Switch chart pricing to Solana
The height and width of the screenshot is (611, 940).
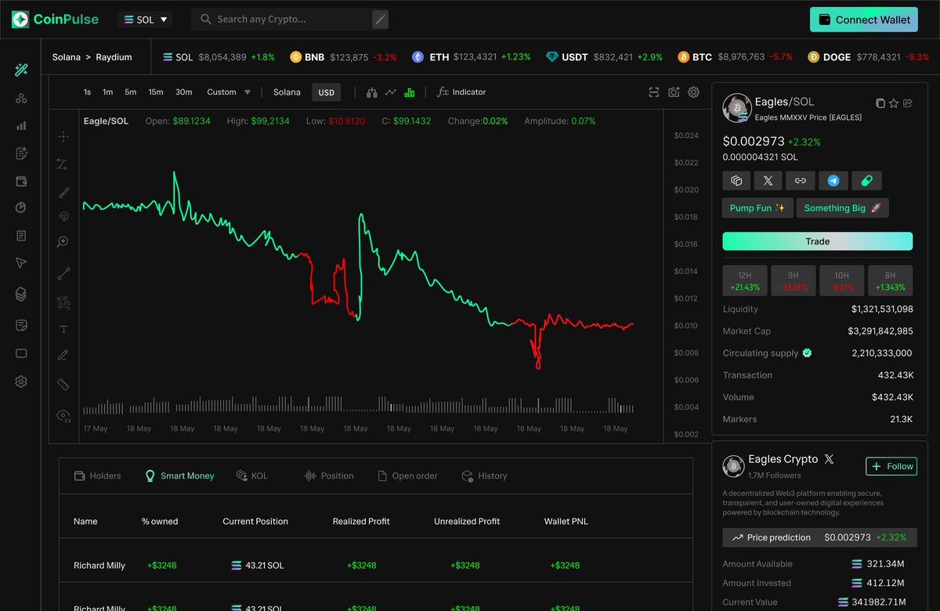pyautogui.click(x=287, y=92)
